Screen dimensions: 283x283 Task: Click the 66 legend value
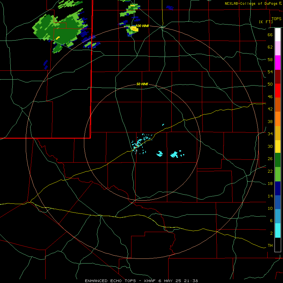[270, 35]
